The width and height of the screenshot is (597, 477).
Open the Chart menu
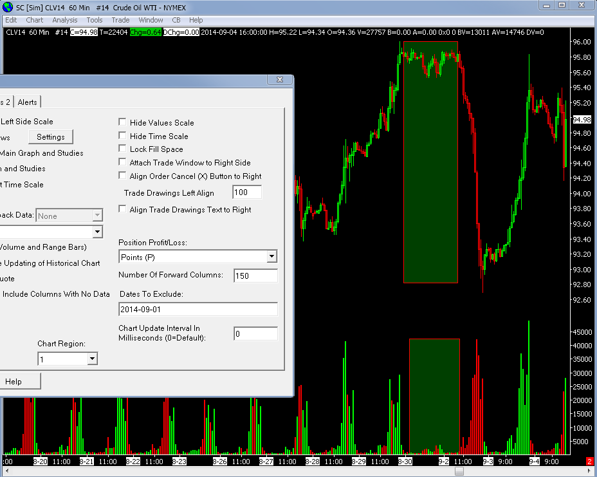35,20
